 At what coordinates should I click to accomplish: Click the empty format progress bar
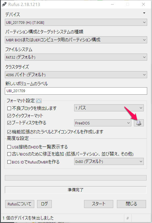[x=76, y=178]
